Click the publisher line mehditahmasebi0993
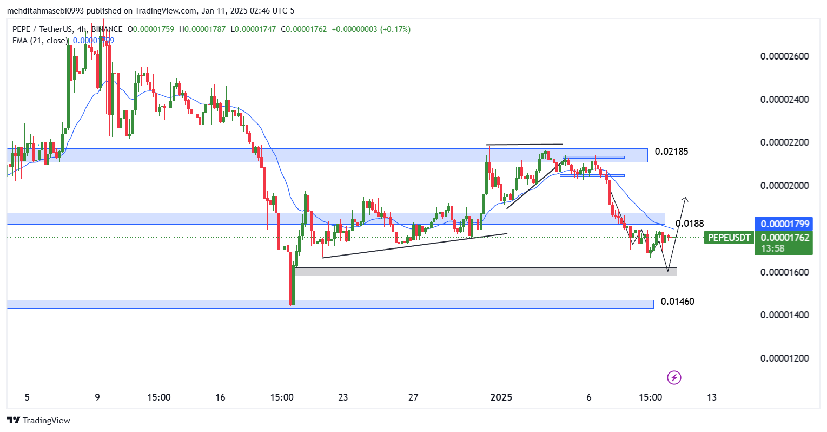 point(45,10)
